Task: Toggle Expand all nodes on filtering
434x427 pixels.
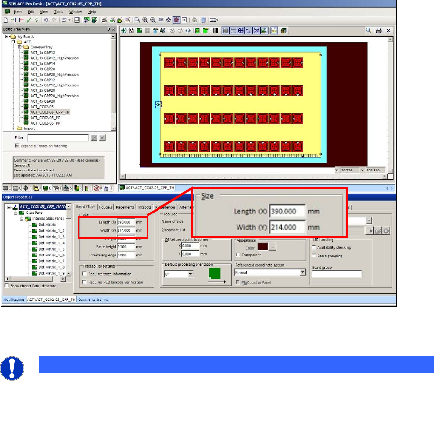Action: (17, 146)
